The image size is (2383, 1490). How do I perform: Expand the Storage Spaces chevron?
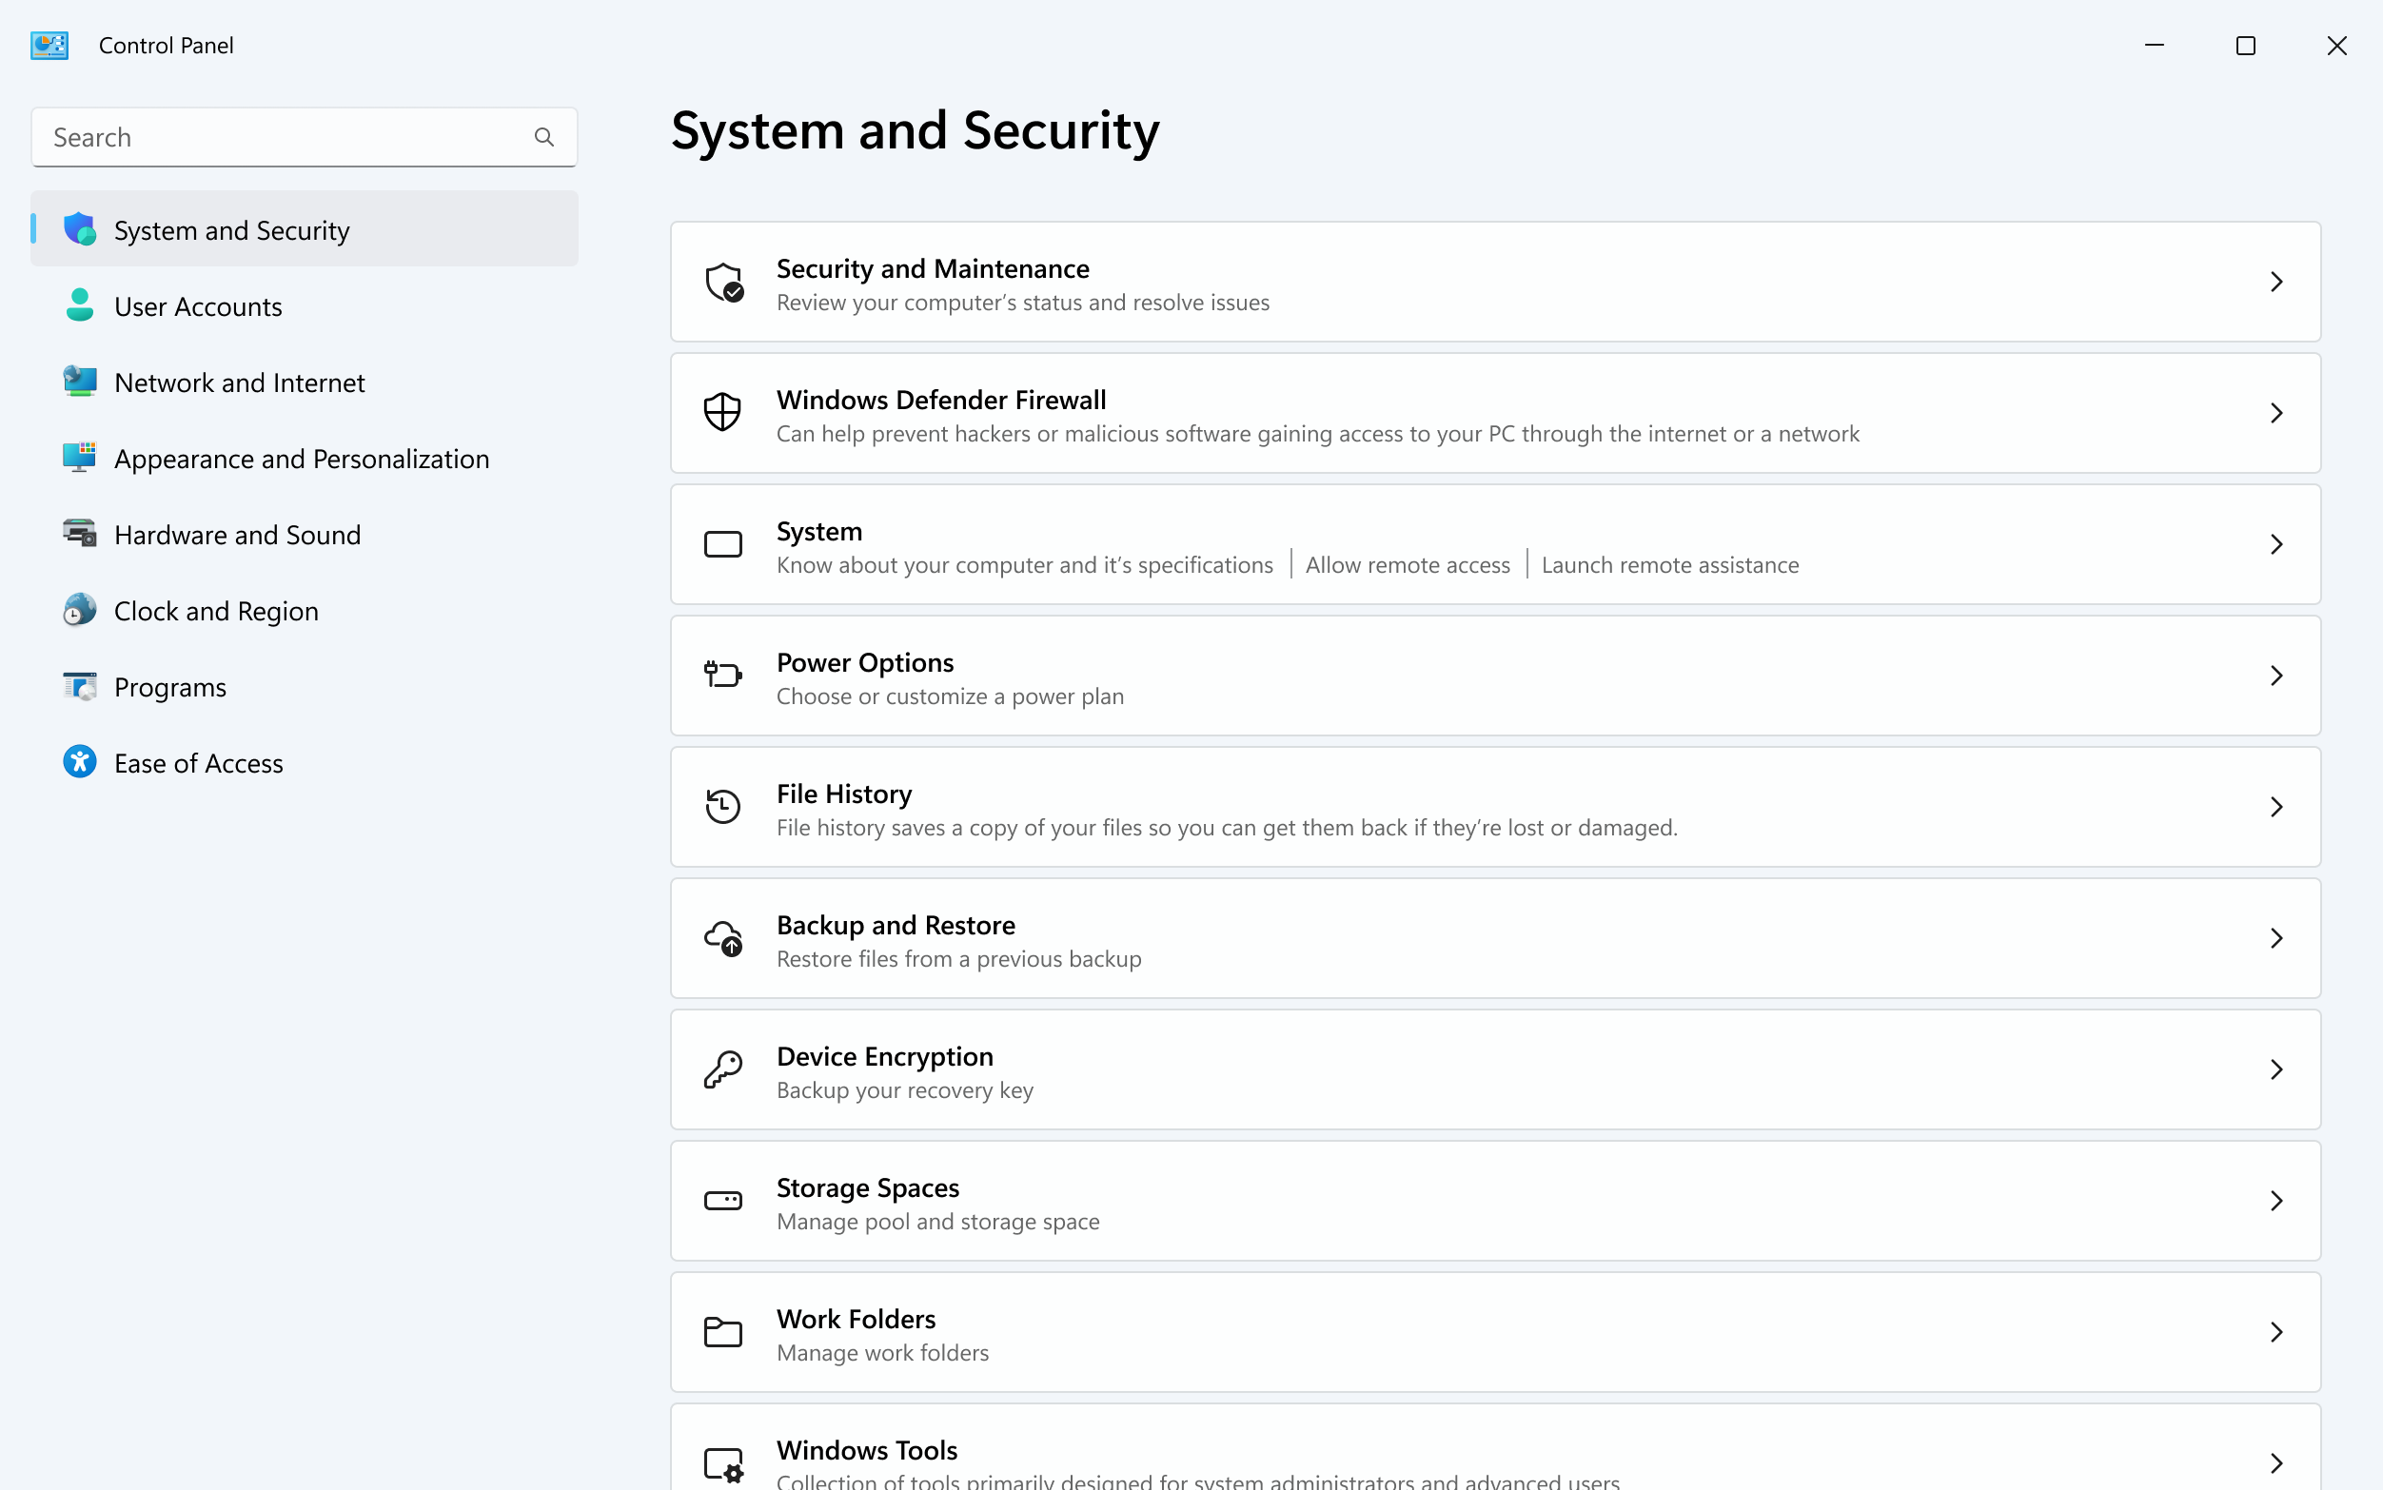coord(2276,1201)
